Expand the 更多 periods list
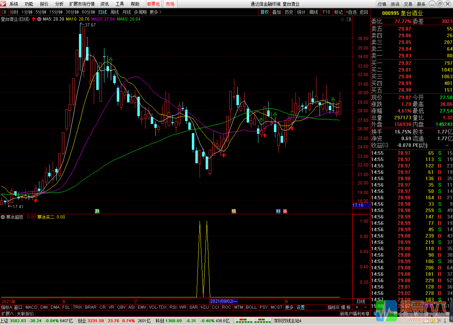 (156, 12)
